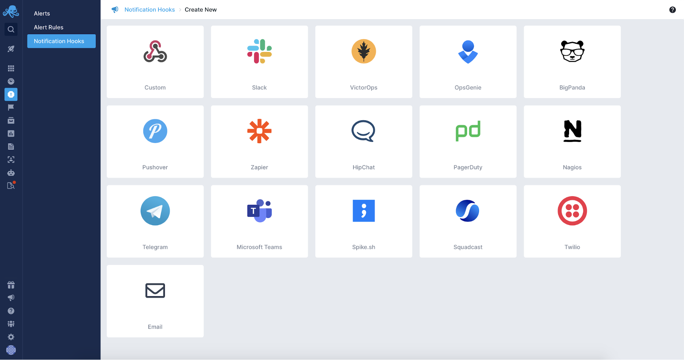Choose the Custom webhook hook card
The height and width of the screenshot is (360, 684).
click(x=155, y=62)
